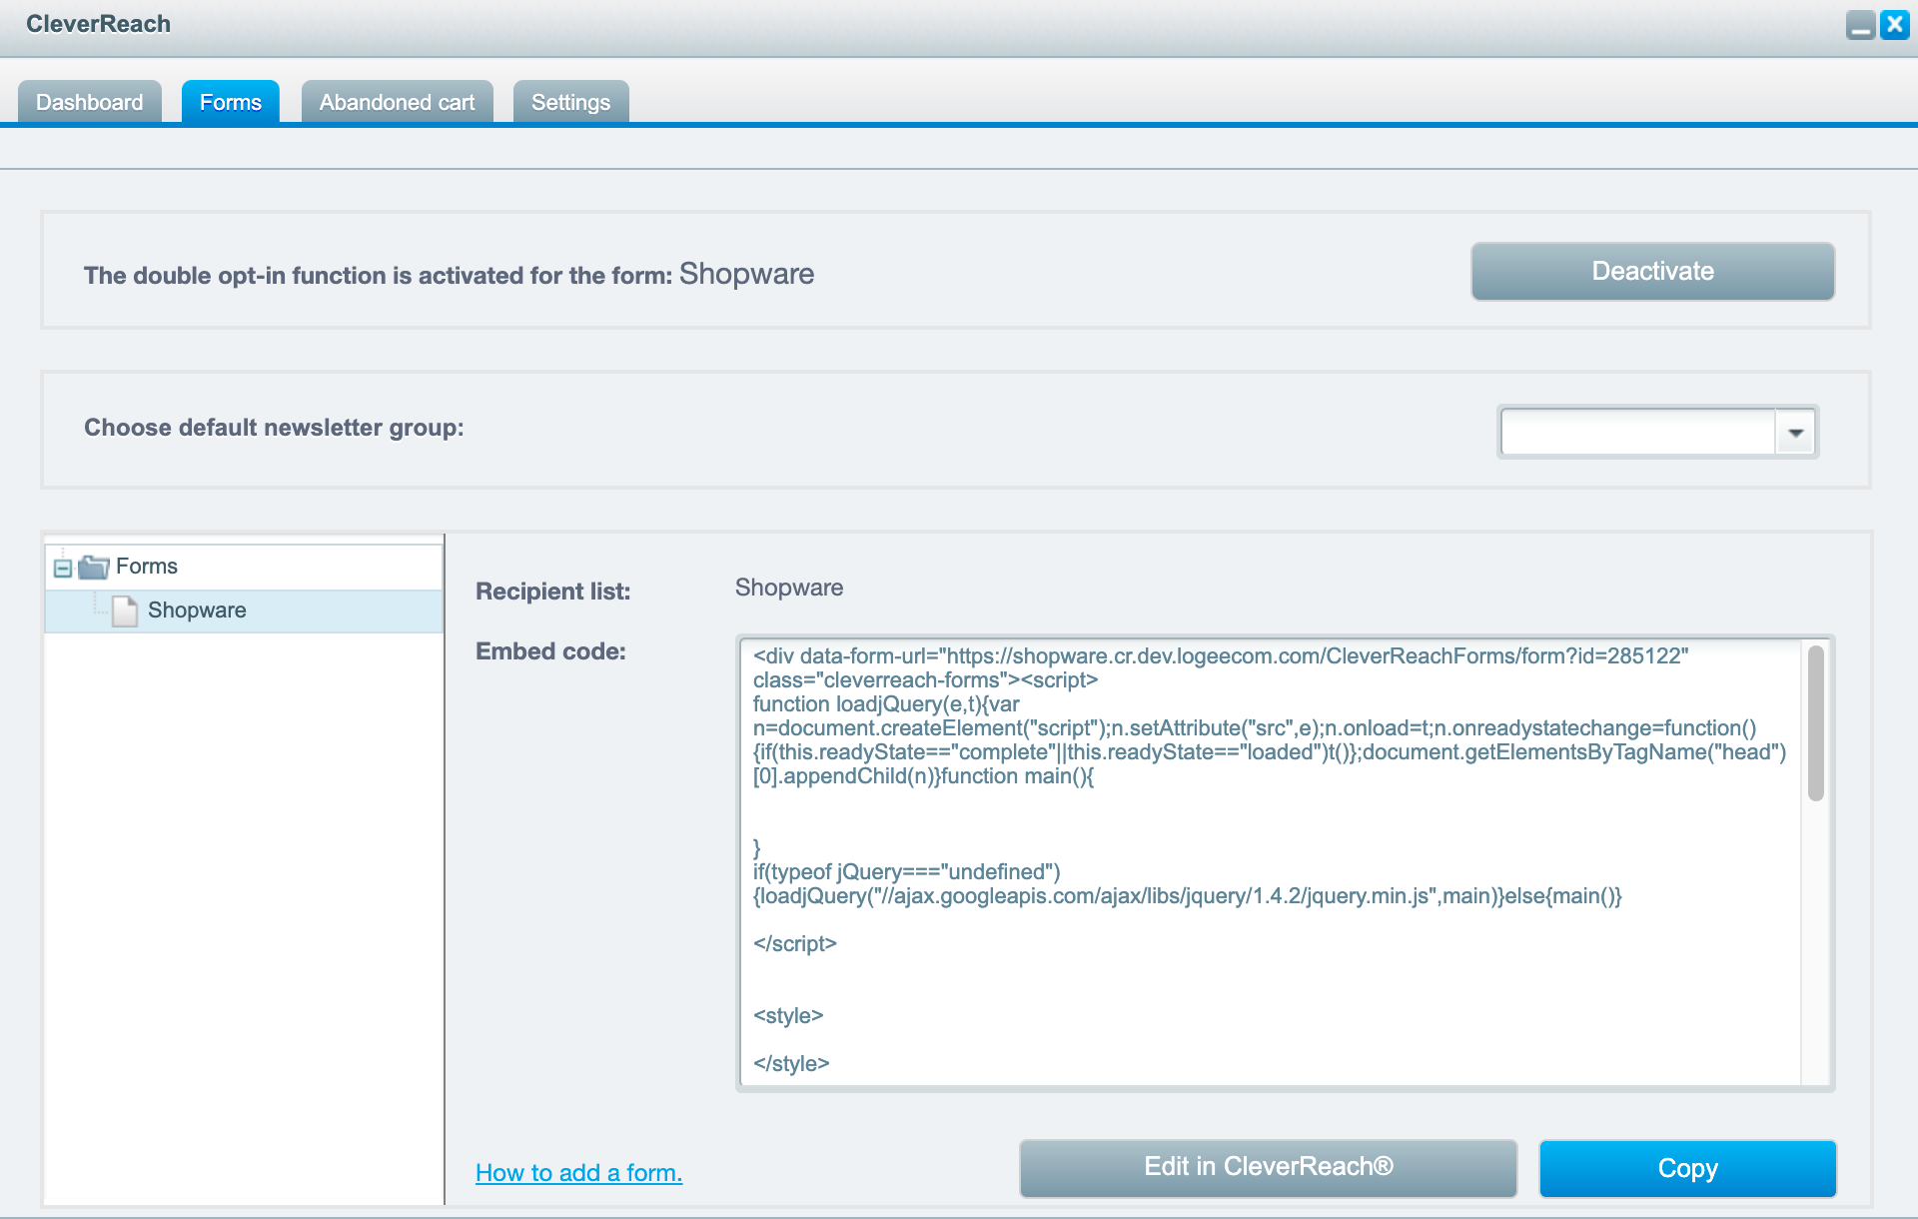
Task: Close the CleverReach window
Action: (x=1894, y=25)
